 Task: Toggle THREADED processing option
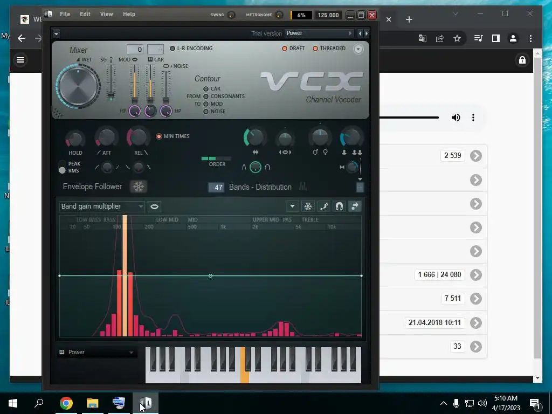pyautogui.click(x=315, y=49)
